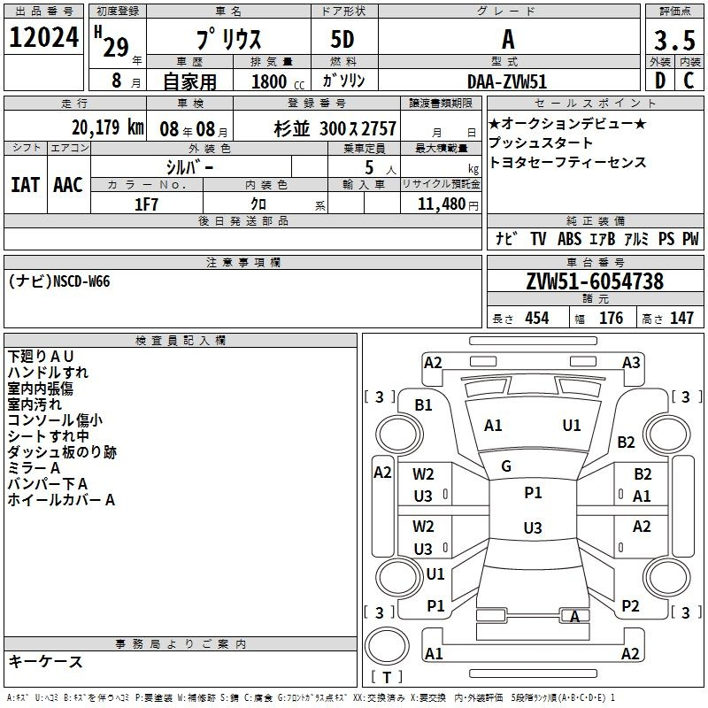The image size is (708, 708).
Task: Click the P2 mark on rear quarter panel
Action: coord(630,605)
